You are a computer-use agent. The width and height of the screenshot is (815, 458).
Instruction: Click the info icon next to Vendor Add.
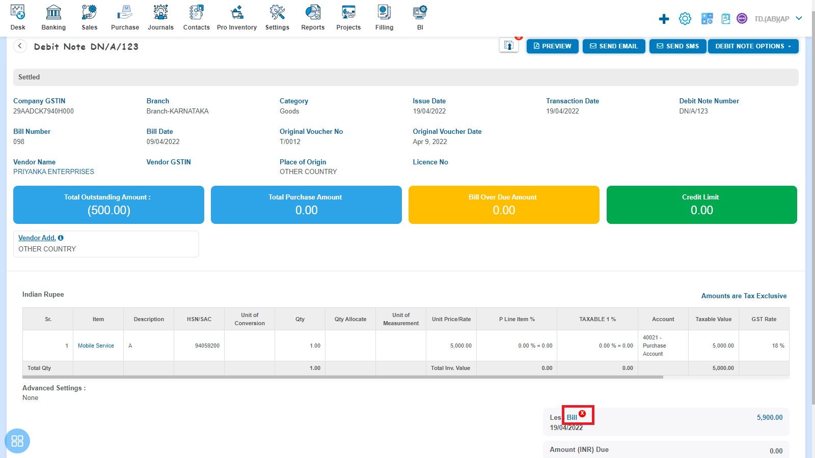point(61,238)
